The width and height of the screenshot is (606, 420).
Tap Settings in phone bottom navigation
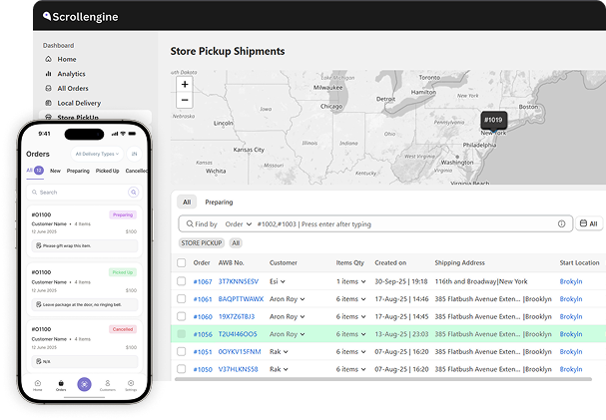[x=131, y=385]
